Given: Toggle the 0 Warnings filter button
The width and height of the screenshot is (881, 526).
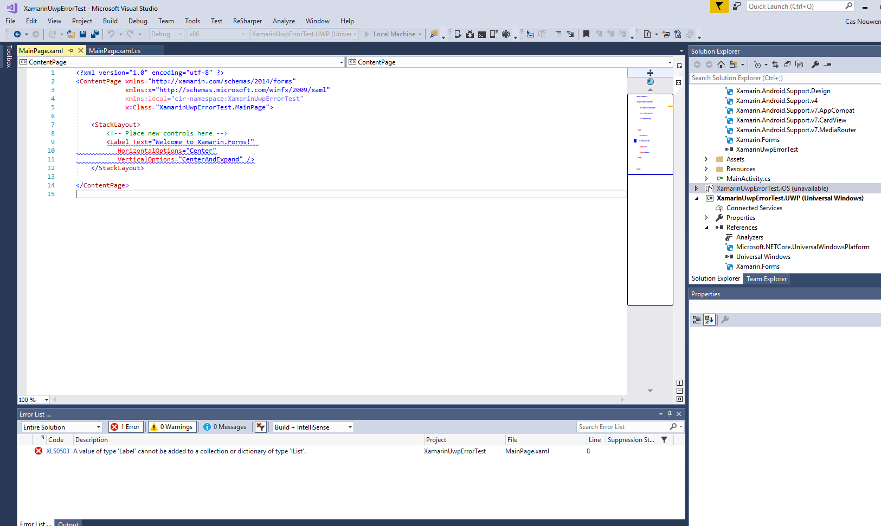Looking at the screenshot, I should point(171,426).
